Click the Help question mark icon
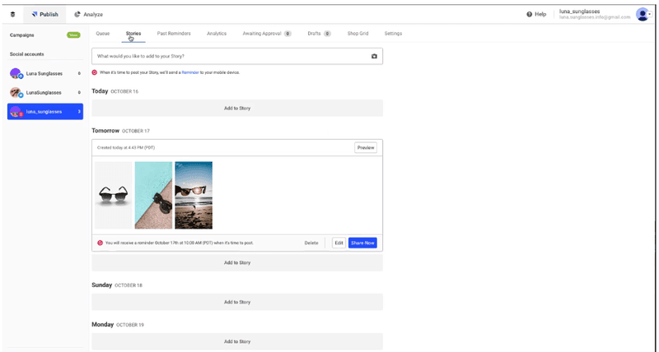This screenshot has width=659, height=352. pos(529,14)
